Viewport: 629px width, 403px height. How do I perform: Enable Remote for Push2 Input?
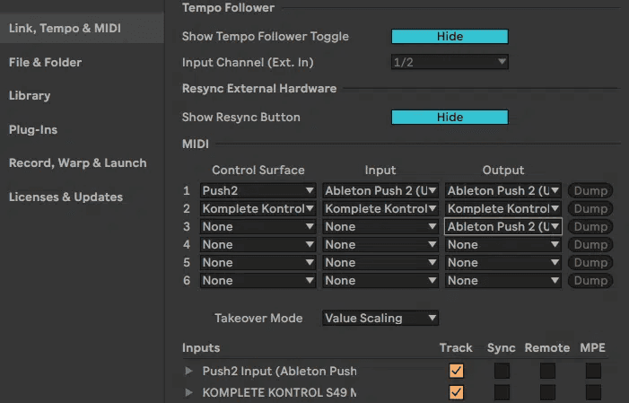pos(547,371)
